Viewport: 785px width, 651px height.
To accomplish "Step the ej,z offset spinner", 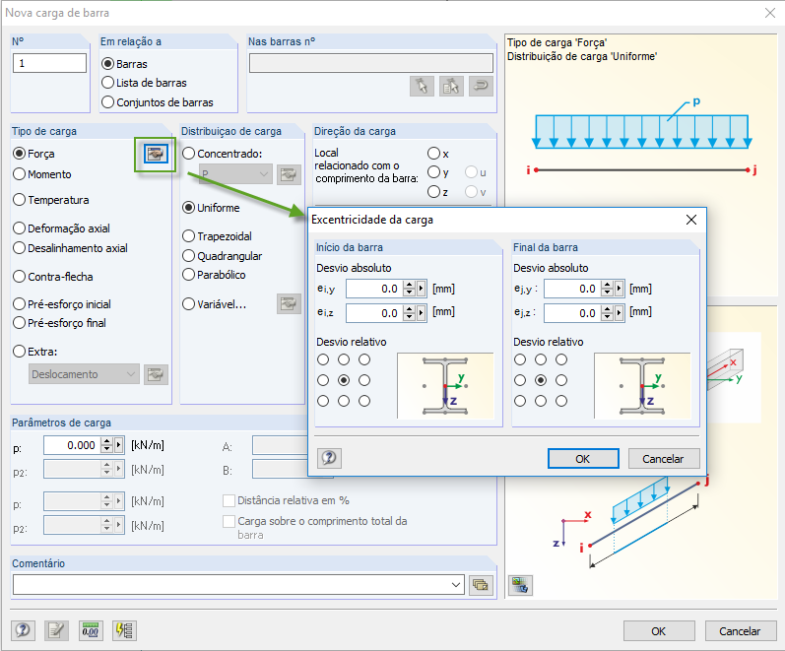I will pos(608,313).
